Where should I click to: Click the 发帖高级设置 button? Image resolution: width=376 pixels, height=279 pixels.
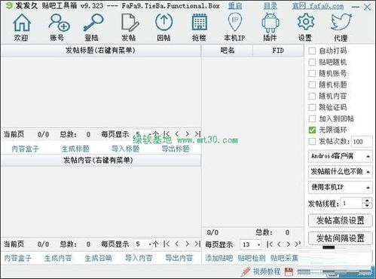pyautogui.click(x=340, y=220)
